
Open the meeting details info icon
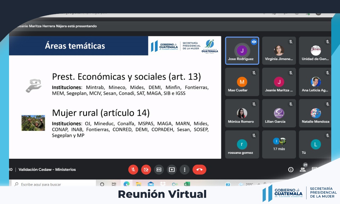coord(291,169)
